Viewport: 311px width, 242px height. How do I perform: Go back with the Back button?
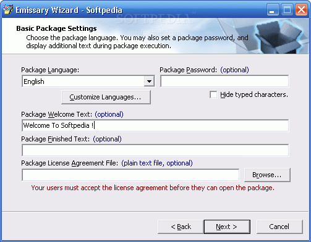pos(181,227)
